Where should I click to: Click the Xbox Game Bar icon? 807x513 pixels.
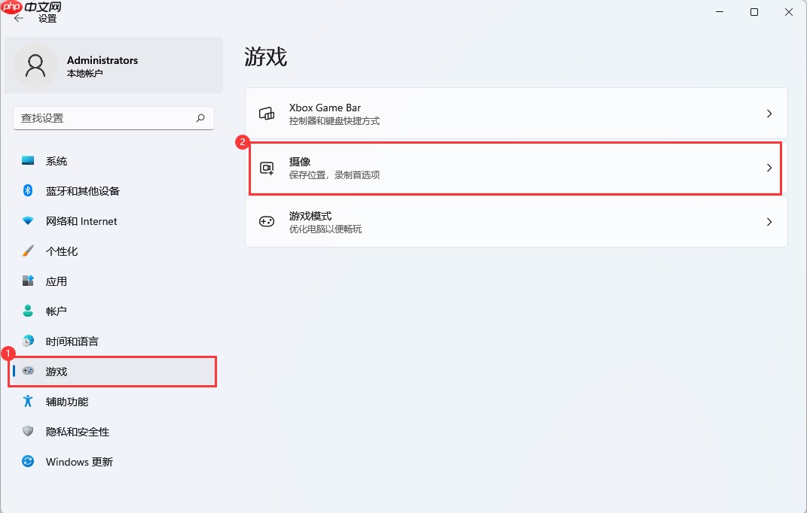(x=266, y=113)
